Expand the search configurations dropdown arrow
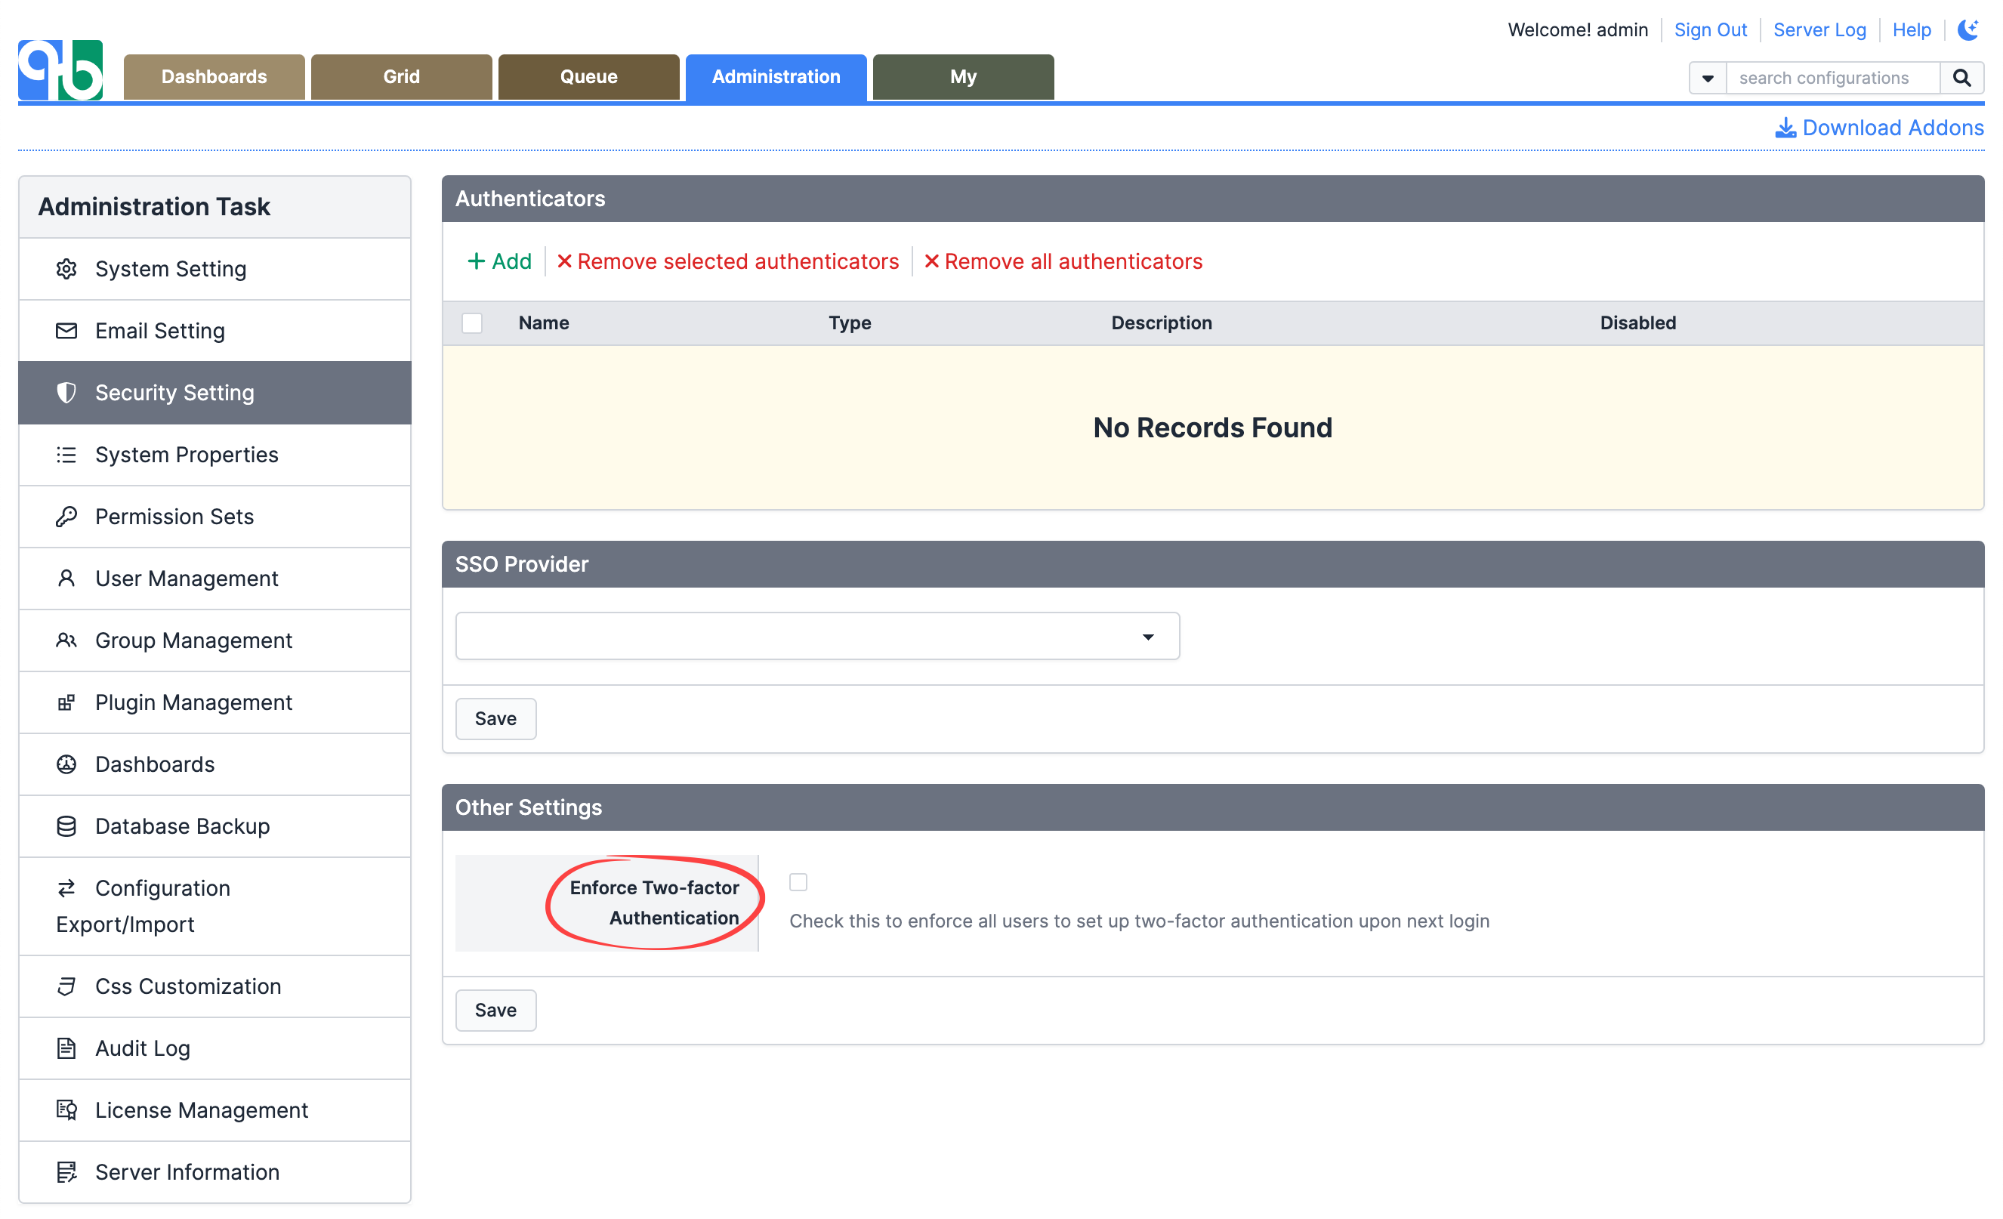The image size is (2003, 1219). coord(1708,78)
